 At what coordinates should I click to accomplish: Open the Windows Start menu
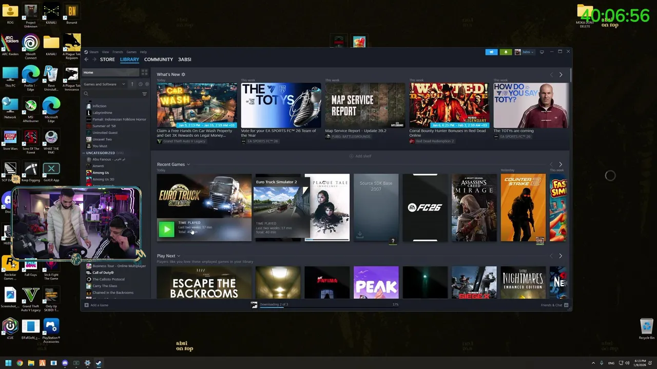pyautogui.click(x=8, y=363)
